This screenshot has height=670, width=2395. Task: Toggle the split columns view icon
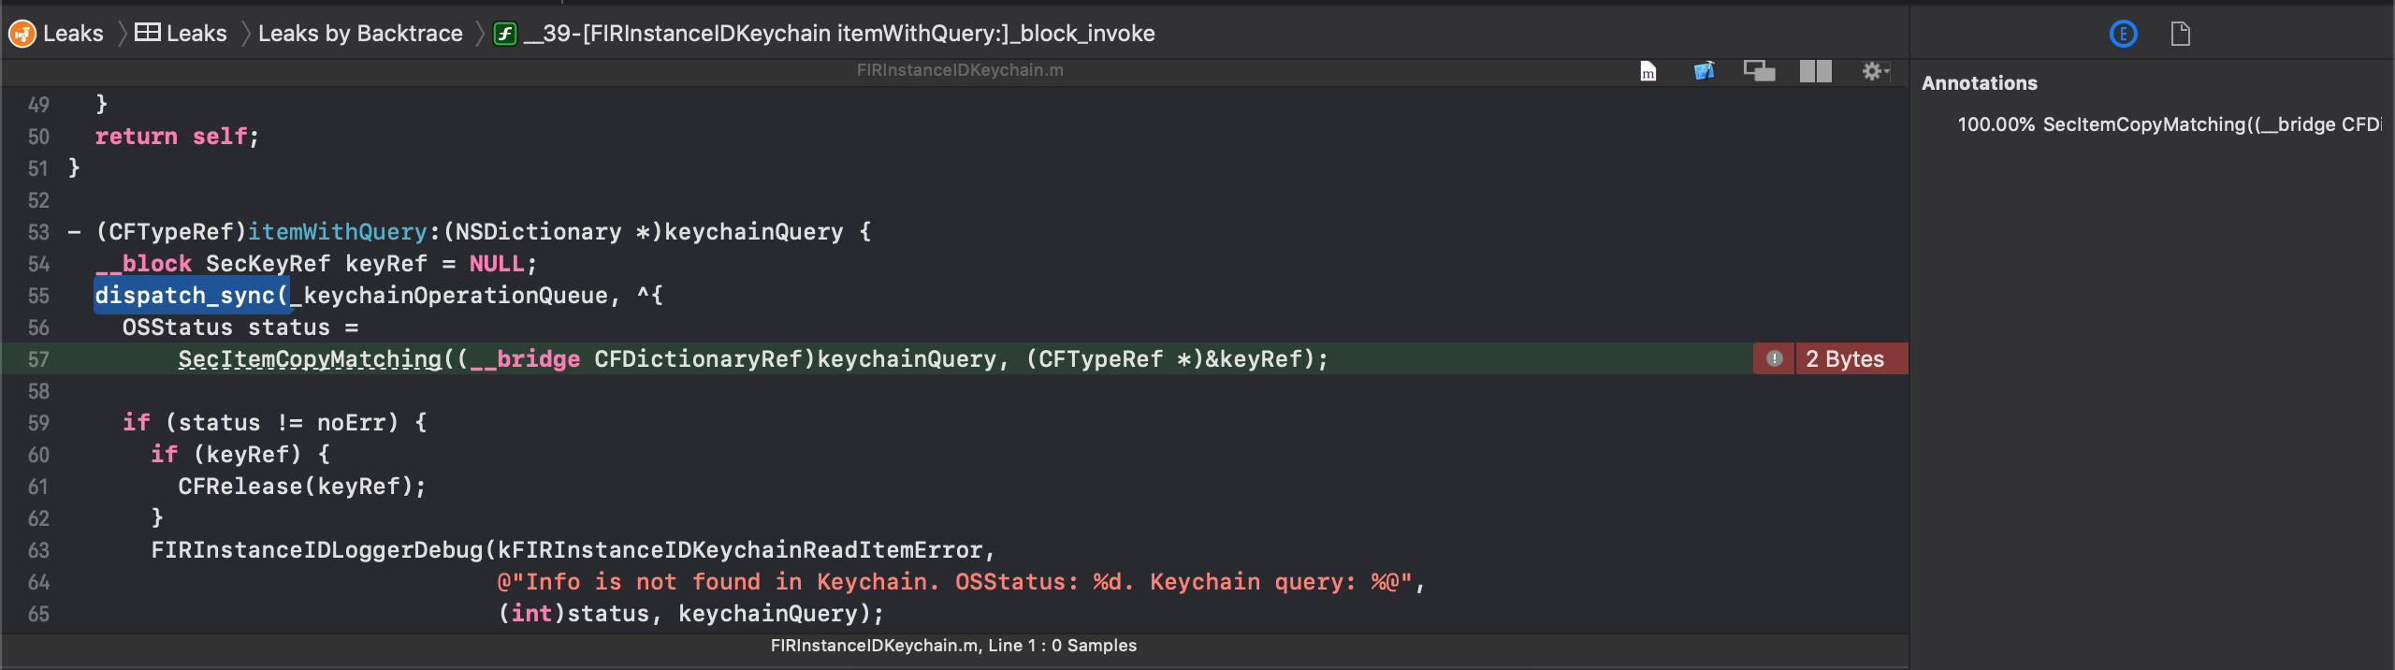[1815, 71]
